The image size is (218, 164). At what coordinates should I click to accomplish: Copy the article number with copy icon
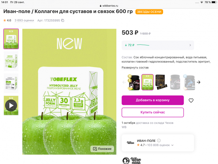coord(63,21)
